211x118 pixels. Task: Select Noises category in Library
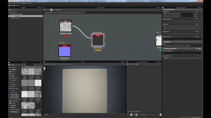tap(13, 71)
